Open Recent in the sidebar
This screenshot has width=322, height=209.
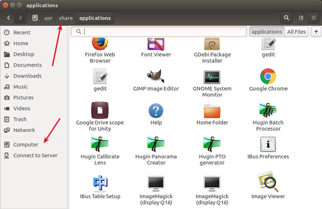pyautogui.click(x=34, y=33)
